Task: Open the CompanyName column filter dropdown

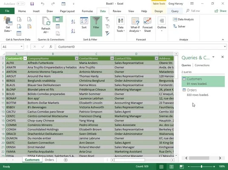Action: [x=76, y=59]
